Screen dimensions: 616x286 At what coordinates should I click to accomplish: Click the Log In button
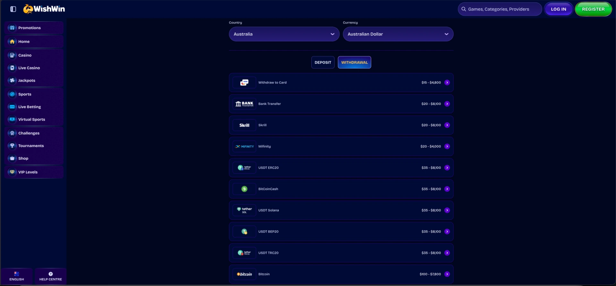pyautogui.click(x=559, y=9)
